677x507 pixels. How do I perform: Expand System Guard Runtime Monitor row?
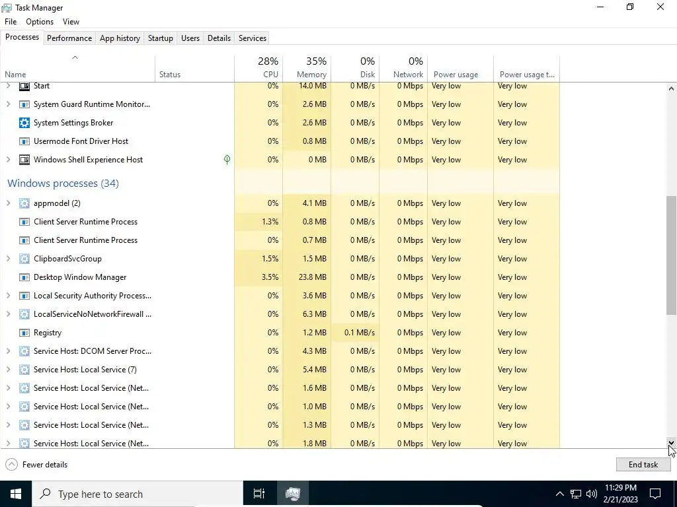(x=8, y=104)
